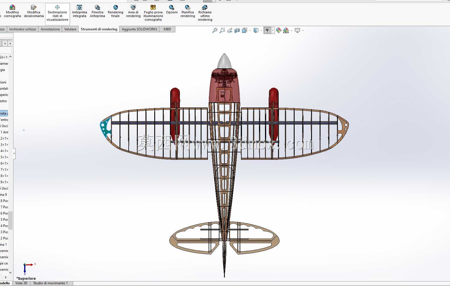Click feature tree horizontal scroll right arrow
This screenshot has width=450, height=286.
tap(5, 277)
